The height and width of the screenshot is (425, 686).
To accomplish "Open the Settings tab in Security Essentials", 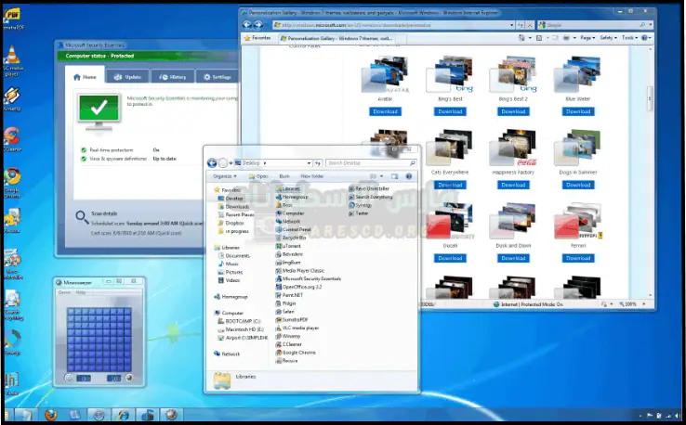I will [218, 77].
